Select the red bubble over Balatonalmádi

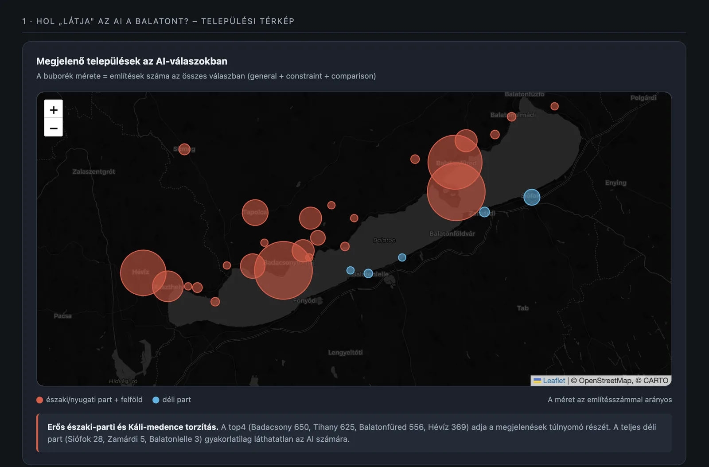coord(511,117)
